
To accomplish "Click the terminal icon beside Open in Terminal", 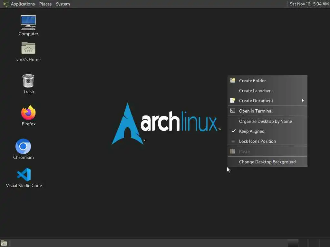I will pyautogui.click(x=233, y=111).
